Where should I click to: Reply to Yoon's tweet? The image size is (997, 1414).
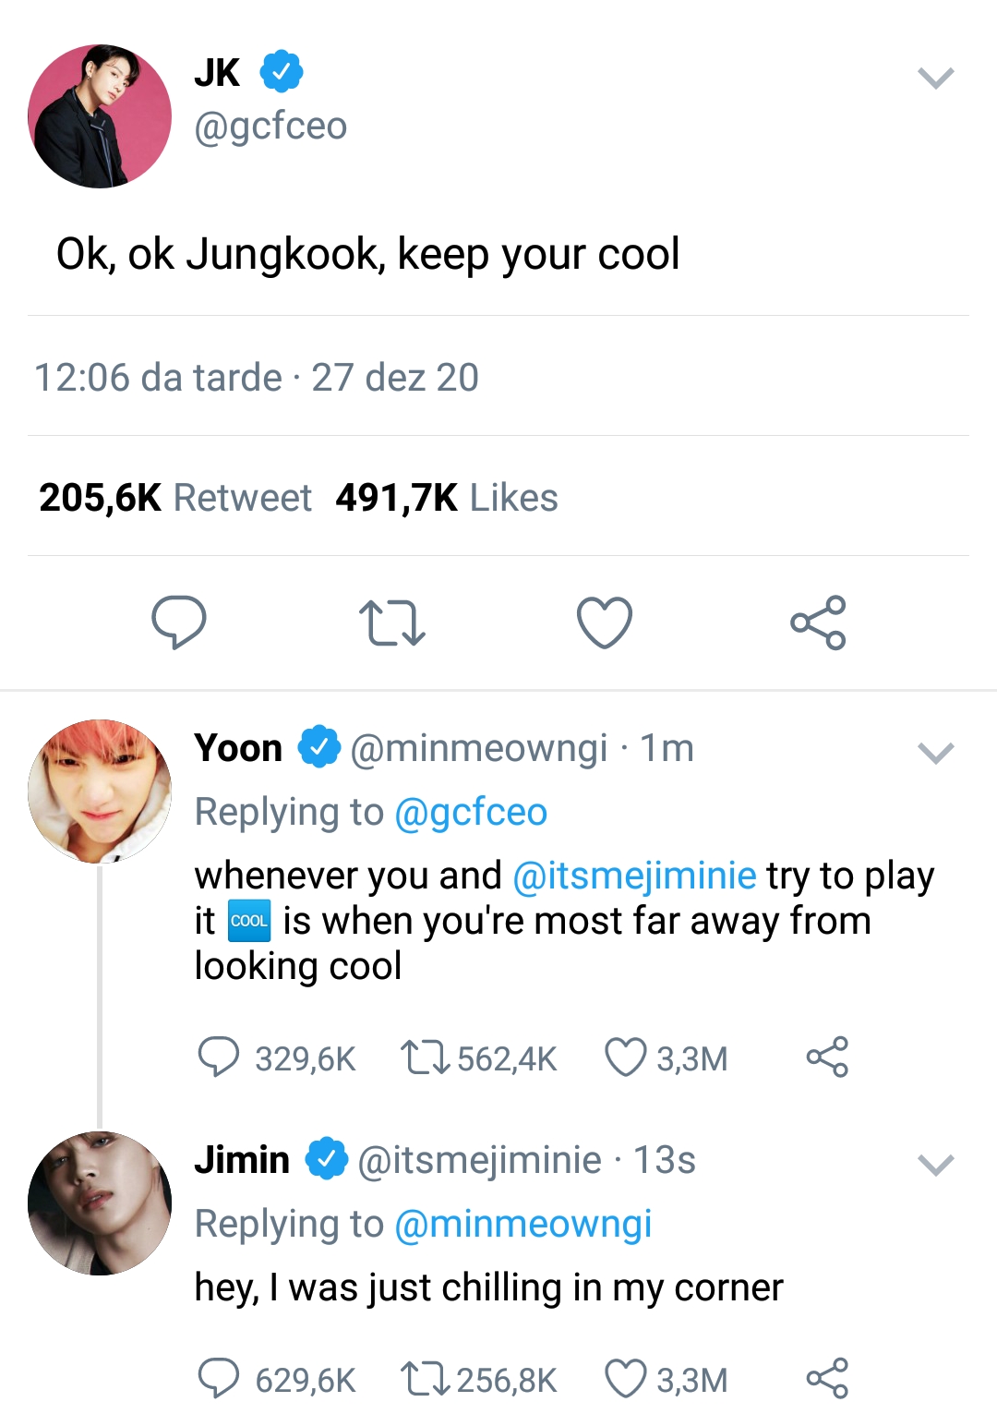[x=219, y=1057]
